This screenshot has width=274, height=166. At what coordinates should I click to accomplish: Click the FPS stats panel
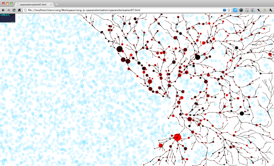pos(8,18)
